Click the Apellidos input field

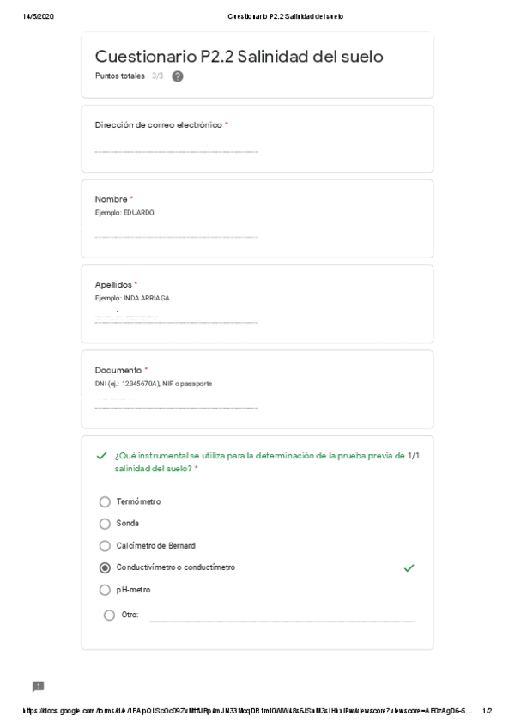click(x=176, y=318)
